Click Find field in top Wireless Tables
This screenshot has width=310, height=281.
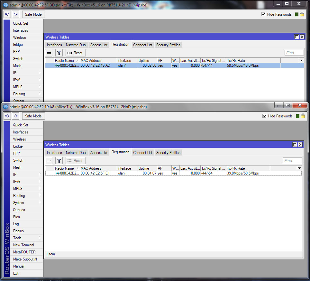tap(294, 53)
